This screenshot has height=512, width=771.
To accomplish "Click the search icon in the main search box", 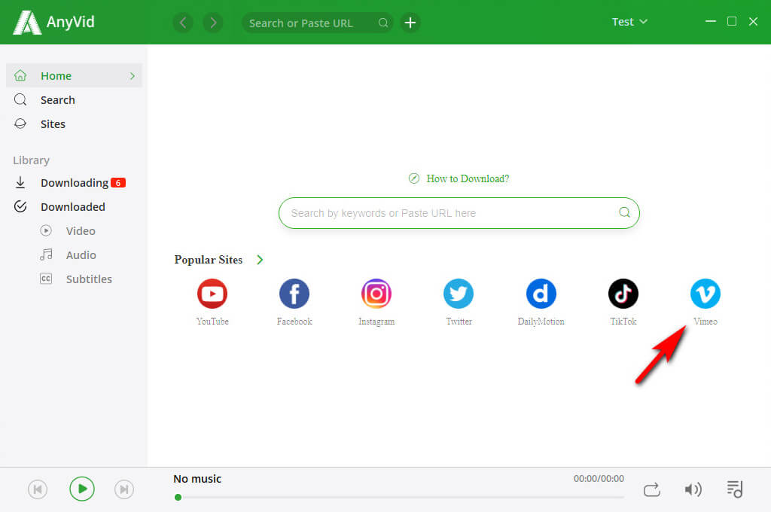I will [624, 212].
